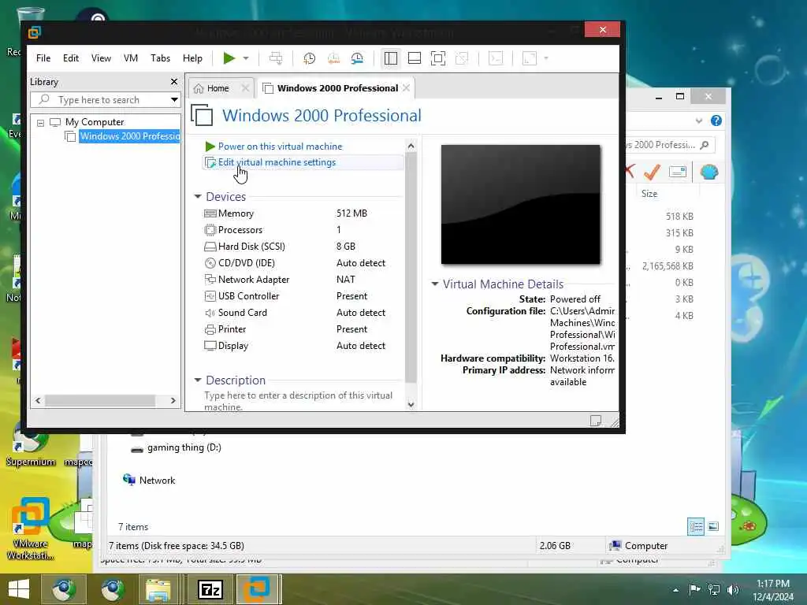Click the USB Controller device row
Image resolution: width=807 pixels, height=605 pixels.
coord(301,296)
